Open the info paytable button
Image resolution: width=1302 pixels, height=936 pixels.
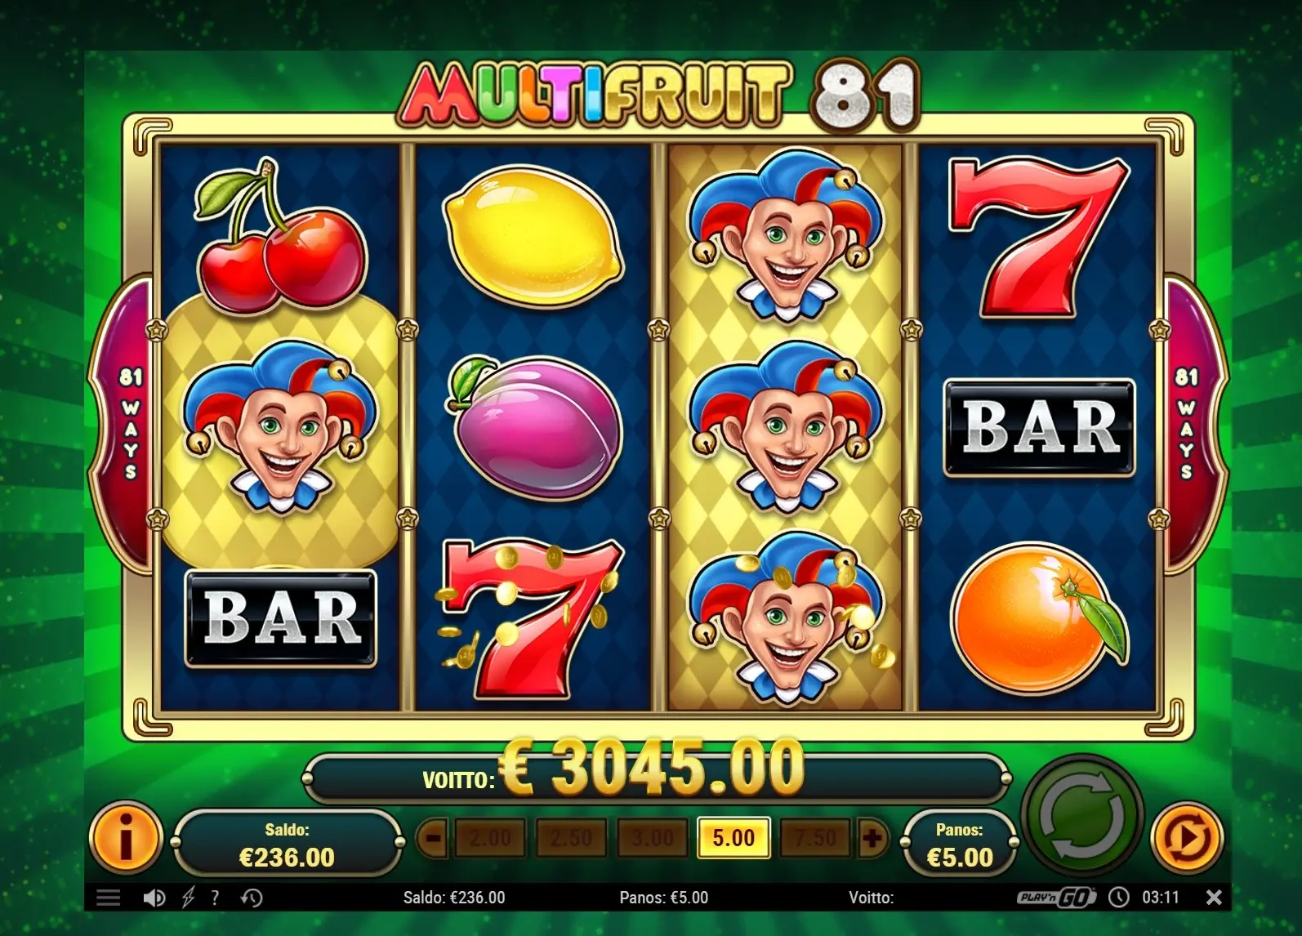coord(127,836)
